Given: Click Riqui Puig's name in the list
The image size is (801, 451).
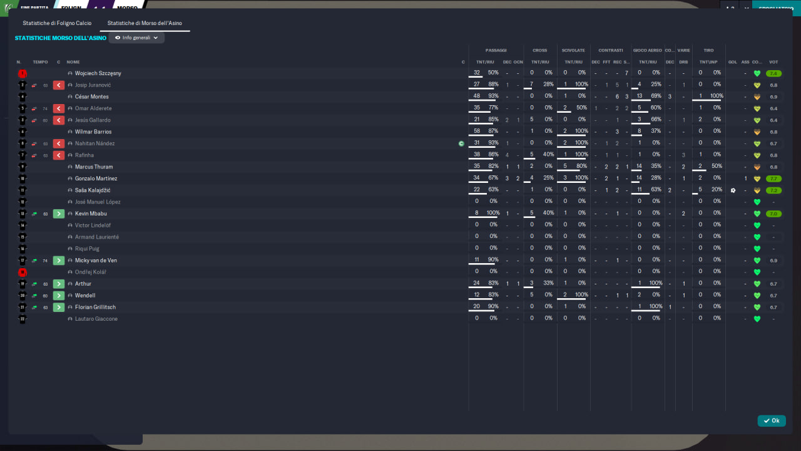Looking at the screenshot, I should tap(87, 249).
